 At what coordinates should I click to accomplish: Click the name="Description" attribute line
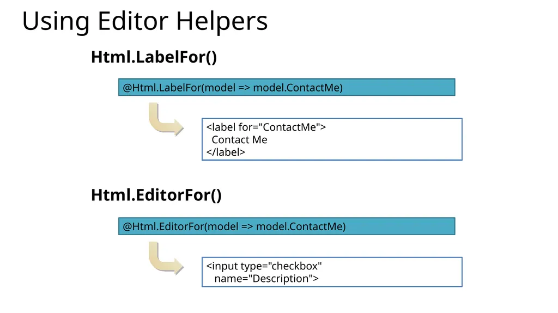click(266, 279)
